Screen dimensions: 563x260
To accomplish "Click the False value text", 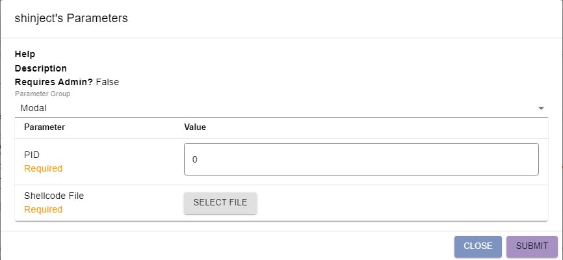I will [x=107, y=83].
